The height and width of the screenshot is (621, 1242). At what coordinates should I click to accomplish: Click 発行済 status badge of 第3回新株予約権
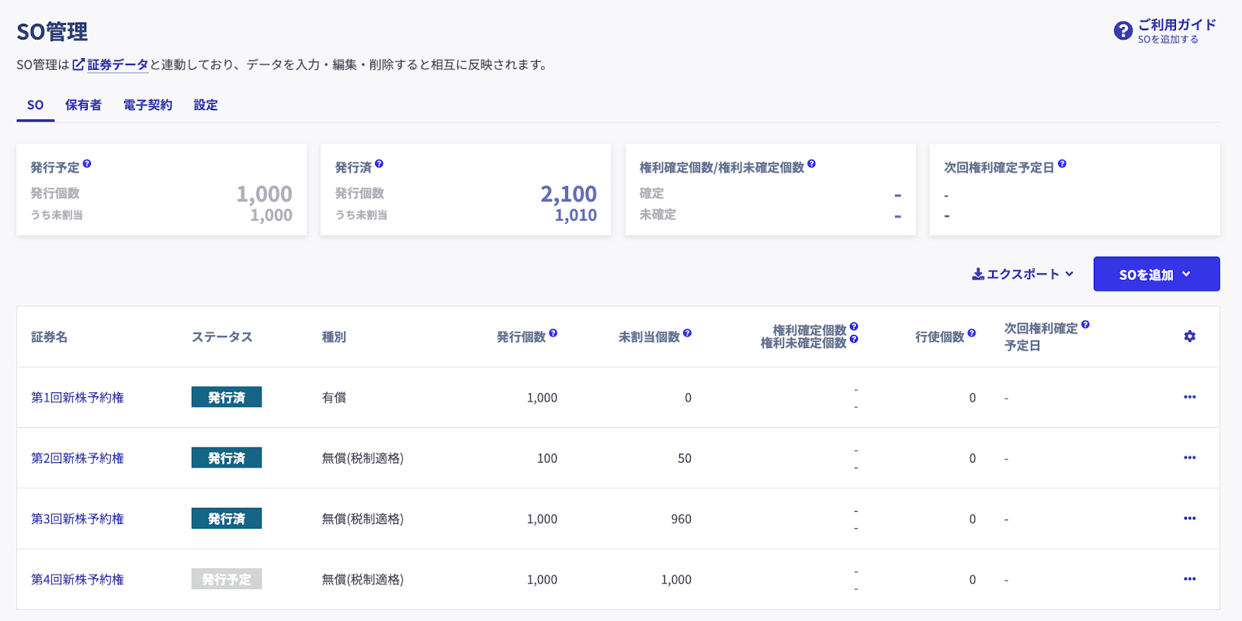[227, 518]
